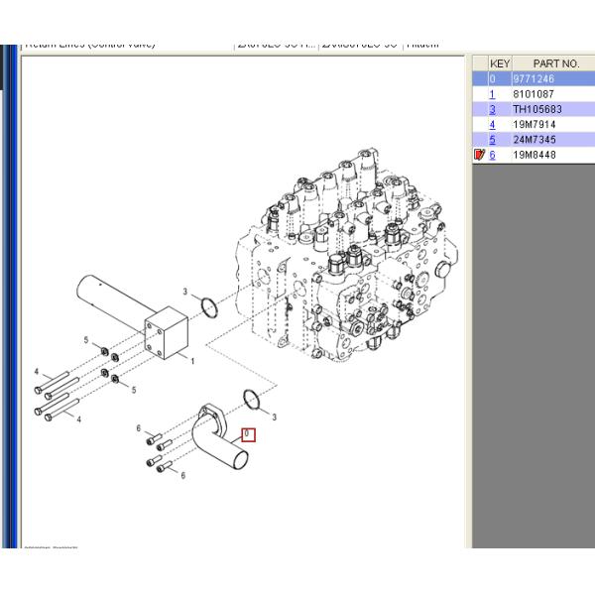
Task: Click callout 3 below the lower O-ring
Action: (x=274, y=417)
